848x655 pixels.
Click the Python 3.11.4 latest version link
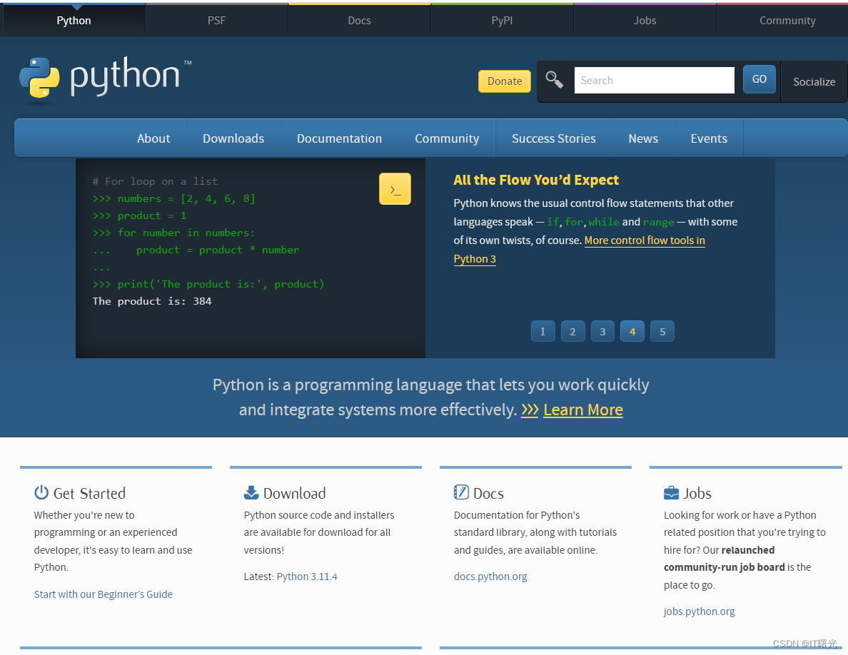point(307,577)
